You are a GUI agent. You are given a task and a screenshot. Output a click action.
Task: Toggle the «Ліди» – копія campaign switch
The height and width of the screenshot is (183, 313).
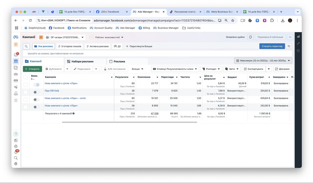[36, 100]
